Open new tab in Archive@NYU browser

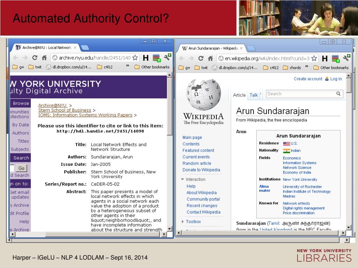[85, 47]
